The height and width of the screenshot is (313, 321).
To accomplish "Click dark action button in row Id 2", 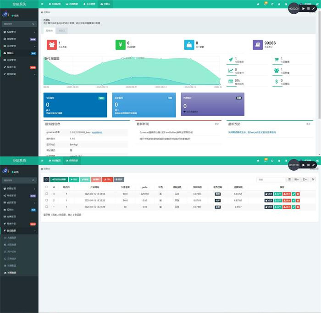I will click(269, 201).
